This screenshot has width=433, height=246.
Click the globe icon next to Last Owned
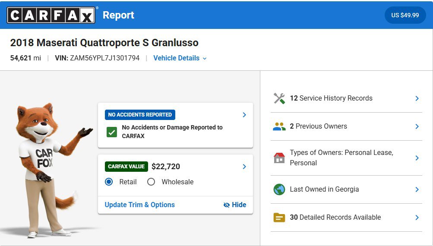[x=279, y=189]
